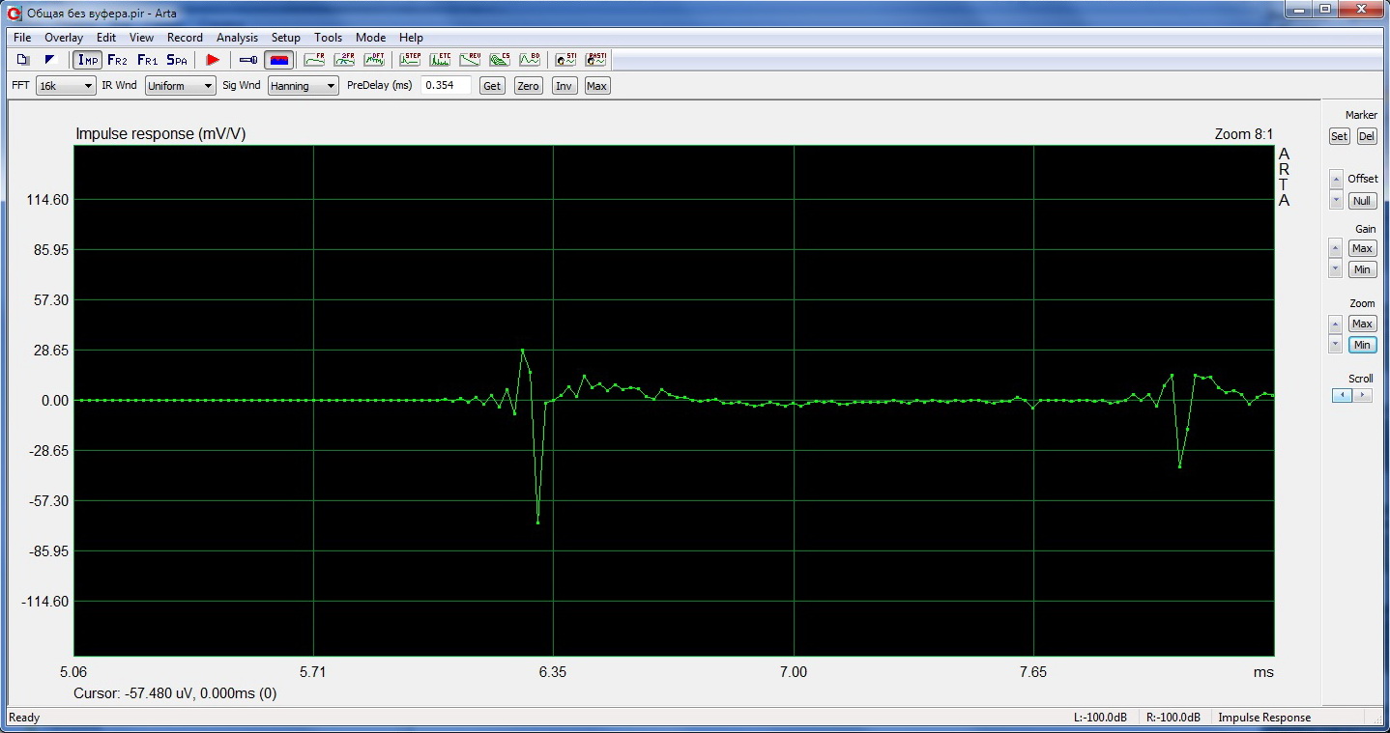Increase gain with the up arrow
This screenshot has height=733, width=1390.
1336,248
